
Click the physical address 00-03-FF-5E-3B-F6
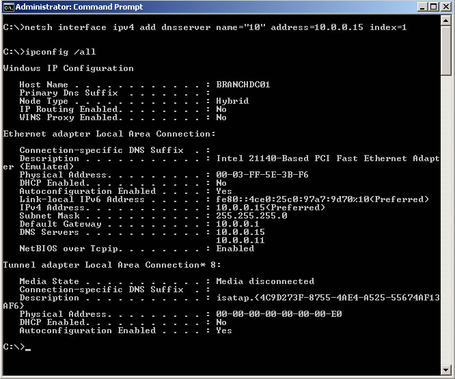point(262,175)
